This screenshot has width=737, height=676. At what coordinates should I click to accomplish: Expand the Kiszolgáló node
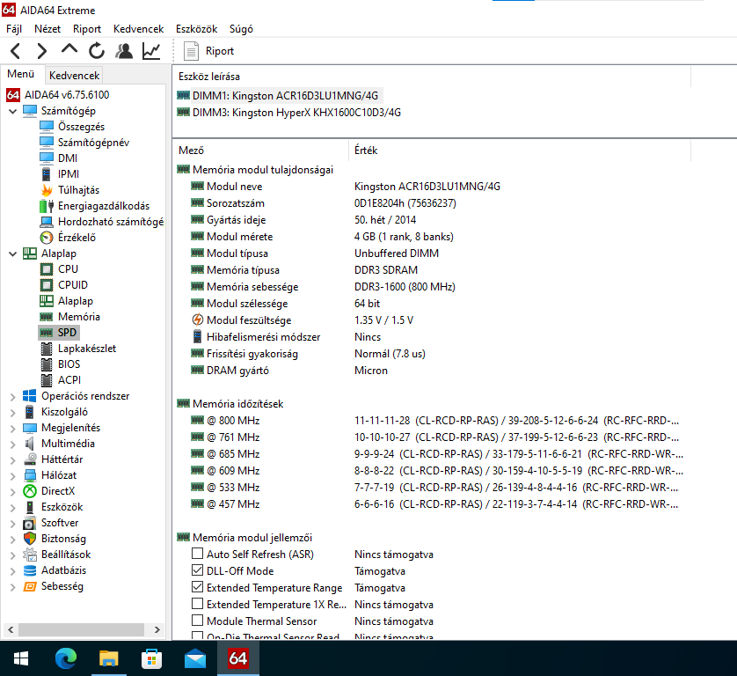[12, 413]
